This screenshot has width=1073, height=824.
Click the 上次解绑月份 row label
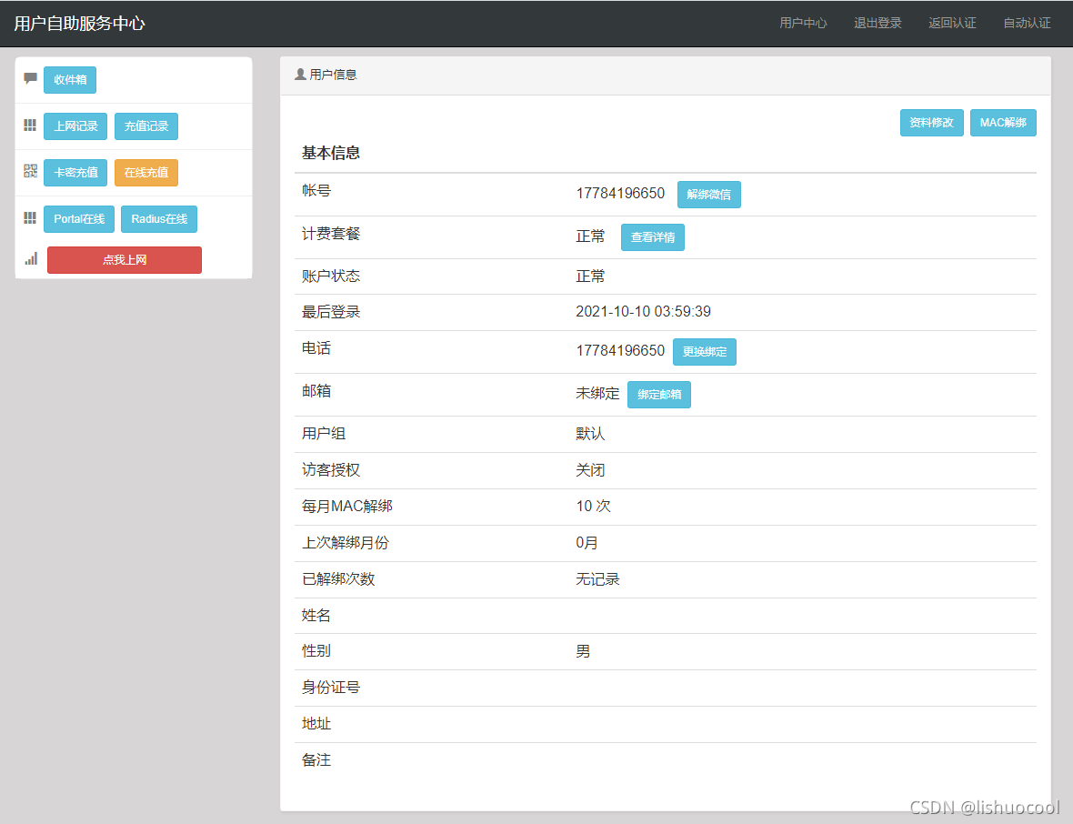(x=346, y=543)
